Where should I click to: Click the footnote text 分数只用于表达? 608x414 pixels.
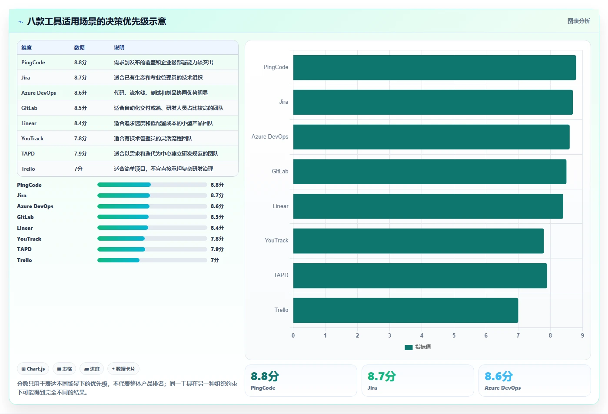tap(127, 388)
